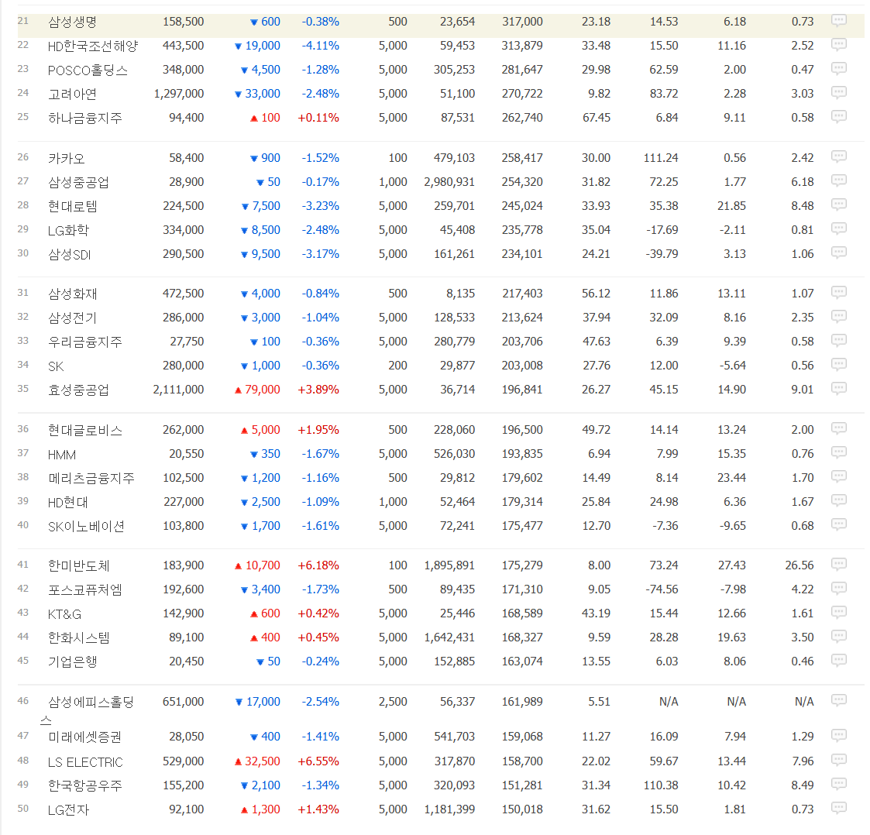Select the 삼성중공업 stock name
The width and height of the screenshot is (870, 835).
click(x=78, y=182)
